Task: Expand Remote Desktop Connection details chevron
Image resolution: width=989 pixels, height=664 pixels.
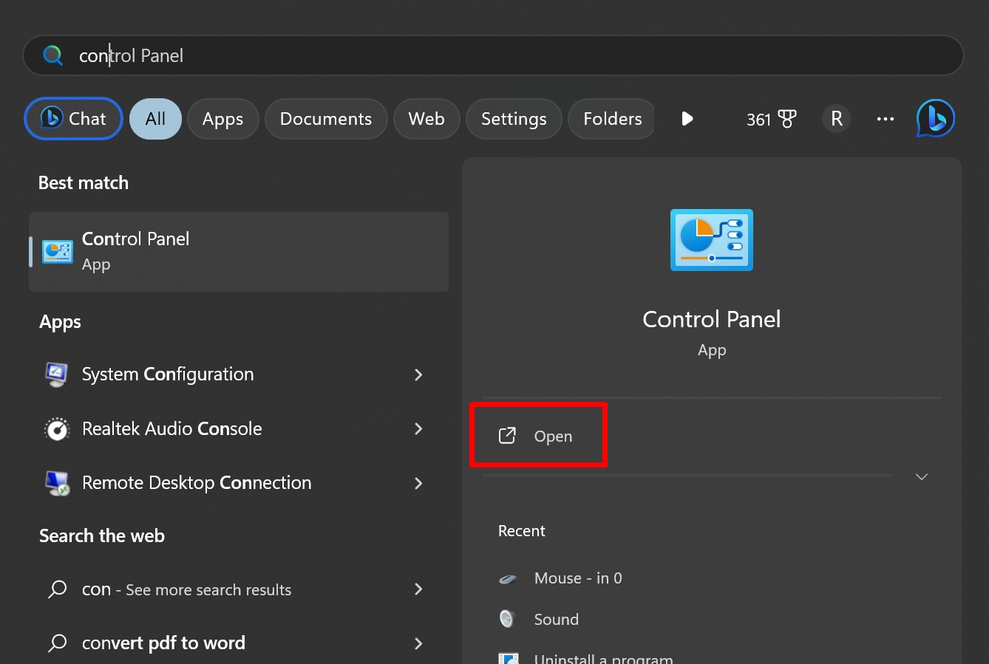Action: click(418, 483)
